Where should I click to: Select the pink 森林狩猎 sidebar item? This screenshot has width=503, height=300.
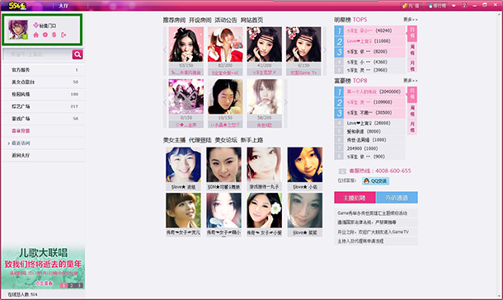tap(43, 131)
